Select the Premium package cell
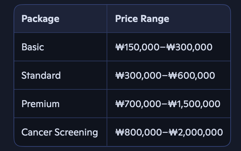The height and width of the screenshot is (151, 241). (x=60, y=104)
